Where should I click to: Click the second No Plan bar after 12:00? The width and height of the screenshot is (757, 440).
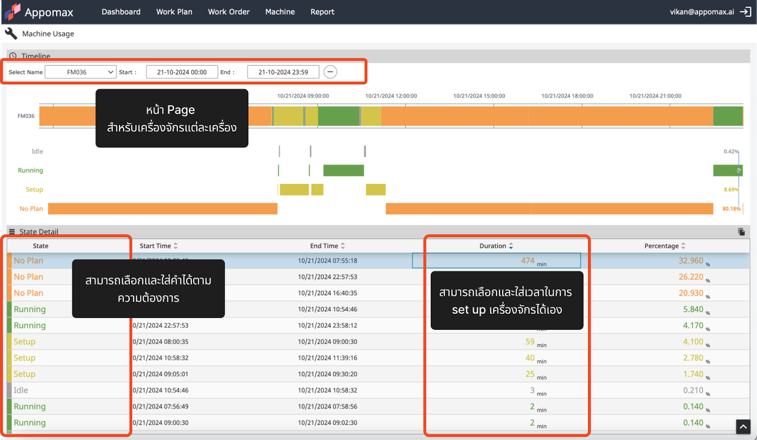tap(549, 209)
